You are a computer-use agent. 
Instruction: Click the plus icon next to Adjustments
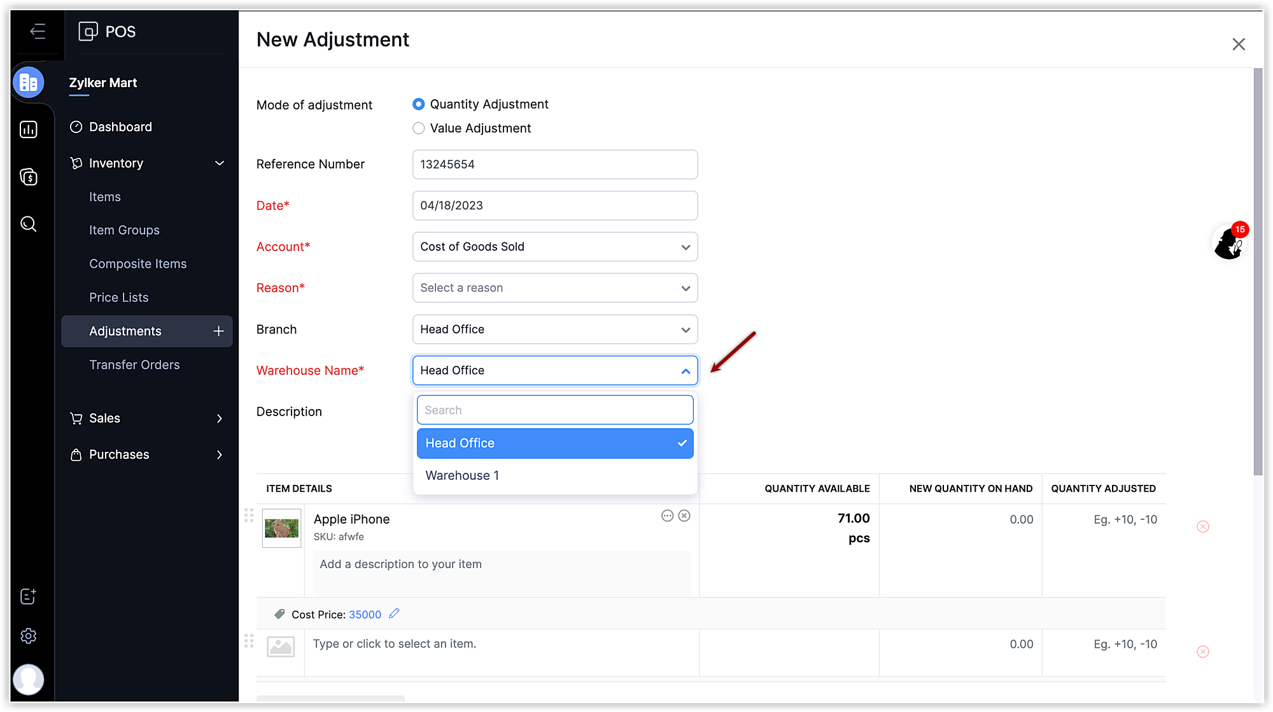tap(218, 331)
